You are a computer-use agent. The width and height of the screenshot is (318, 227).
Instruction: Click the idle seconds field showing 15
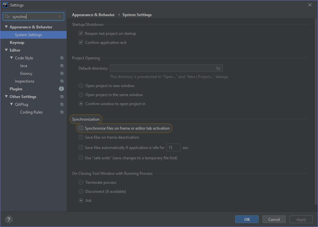coord(174,147)
